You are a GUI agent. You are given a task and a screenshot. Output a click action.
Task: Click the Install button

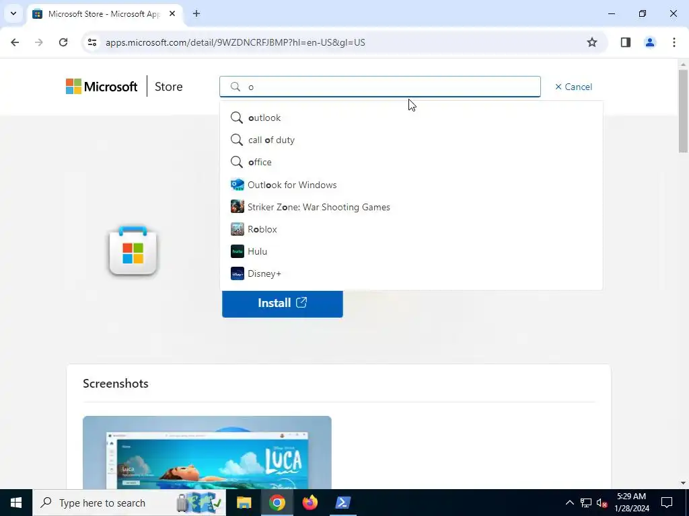283,303
